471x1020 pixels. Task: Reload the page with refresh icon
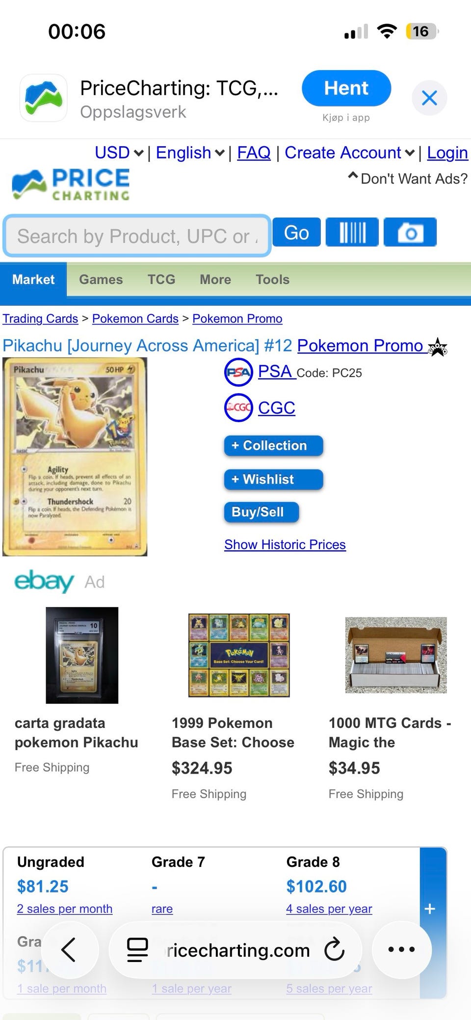[335, 950]
